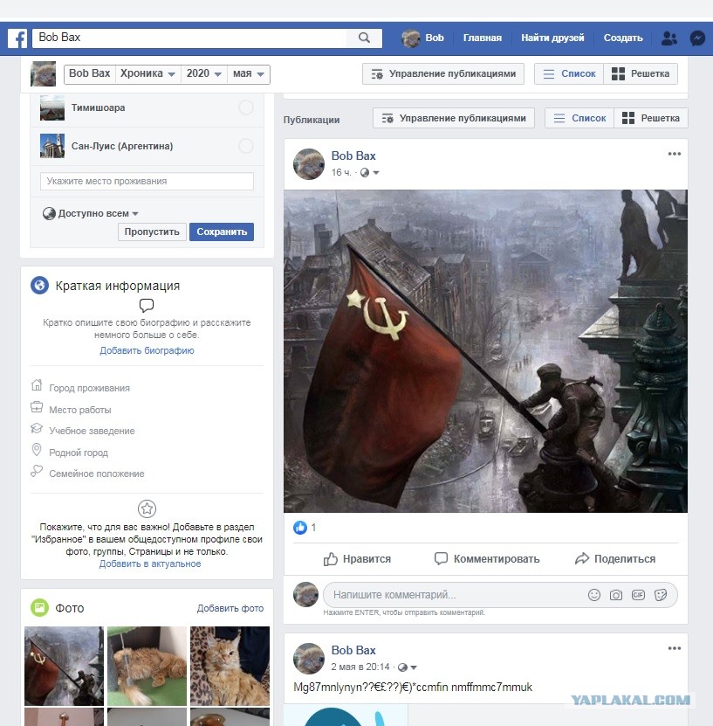The width and height of the screenshot is (713, 726).
Task: Click Управление публикациями in sticky header
Action: (443, 73)
